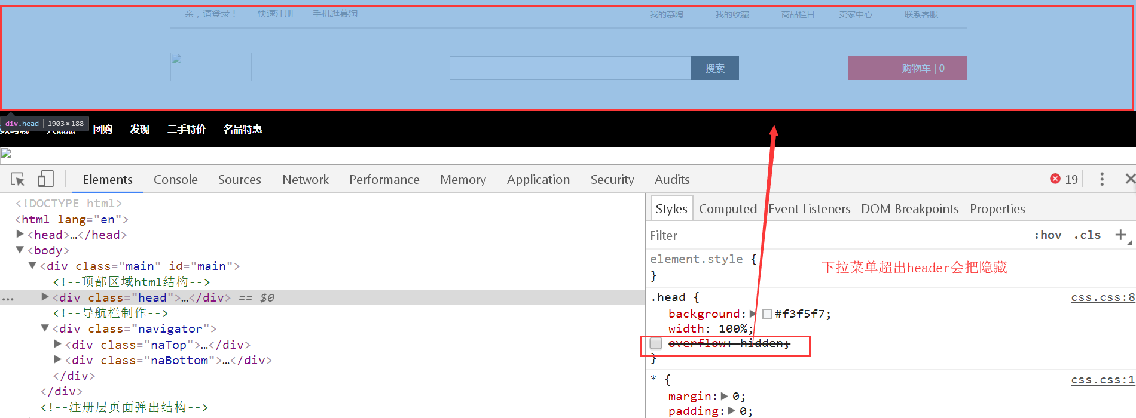Open the 发现 navigation item
The image size is (1136, 418).
140,129
